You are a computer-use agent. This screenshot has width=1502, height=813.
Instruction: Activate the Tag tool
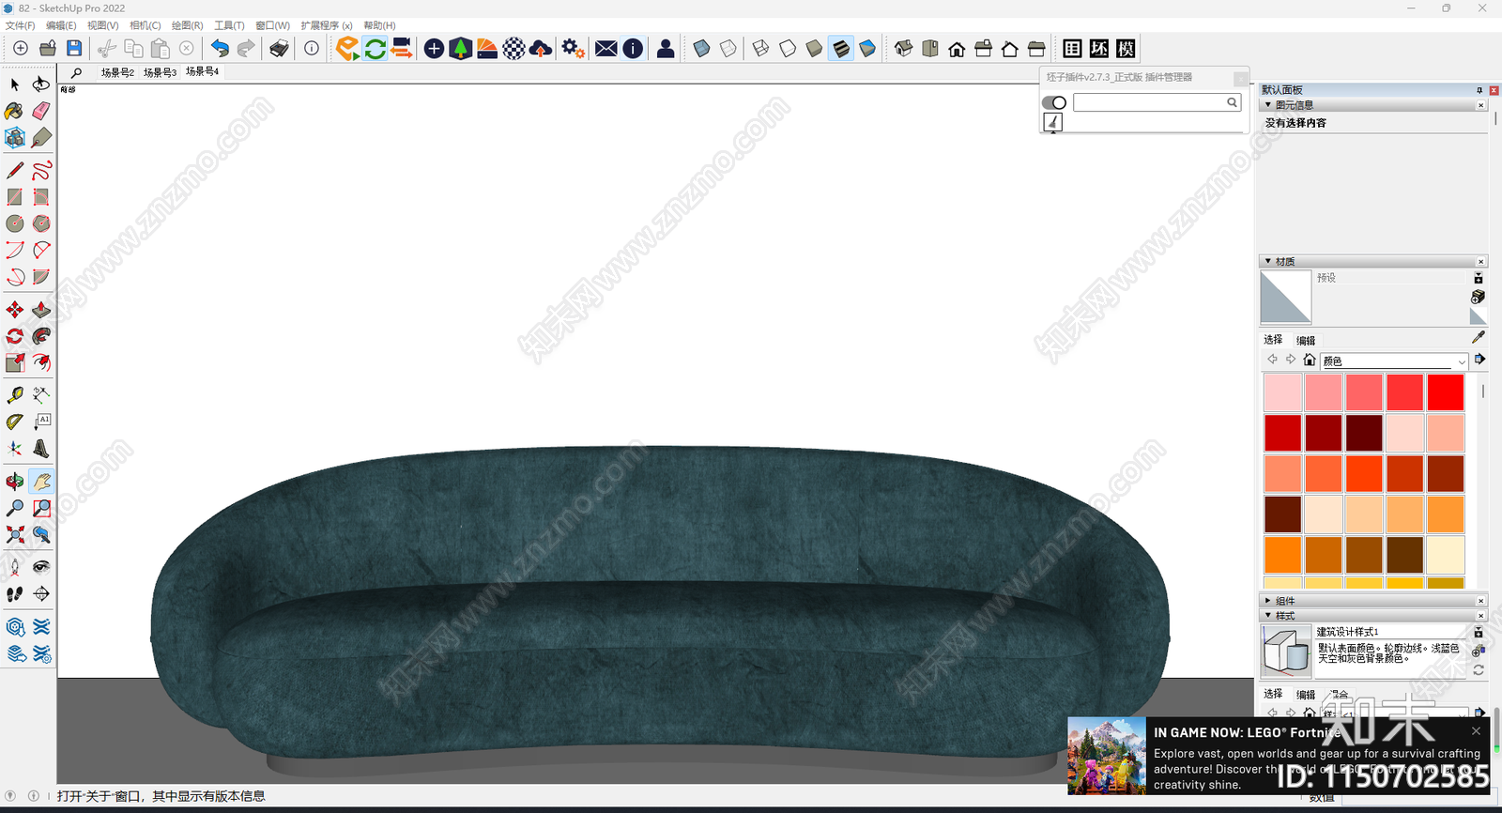point(41,138)
